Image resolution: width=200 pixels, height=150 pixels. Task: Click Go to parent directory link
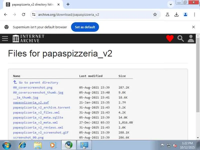[36, 82]
